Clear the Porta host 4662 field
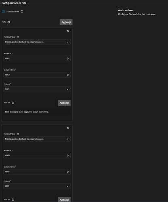Viewport: 168px width, 202px height. 67,59
